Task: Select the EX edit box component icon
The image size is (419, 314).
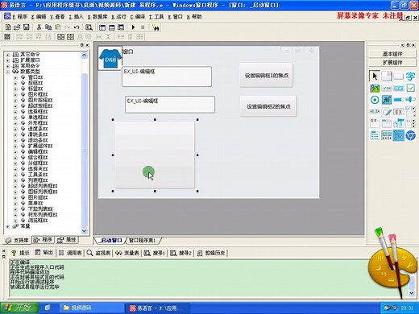Action: pyautogui.click(x=398, y=112)
